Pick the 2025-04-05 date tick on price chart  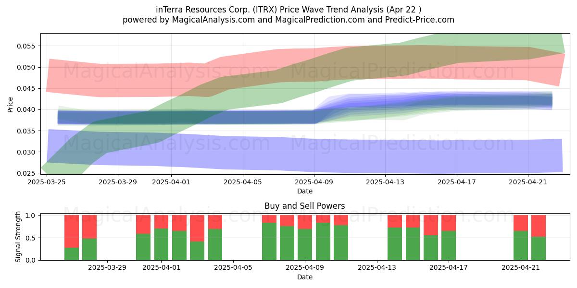coord(243,182)
